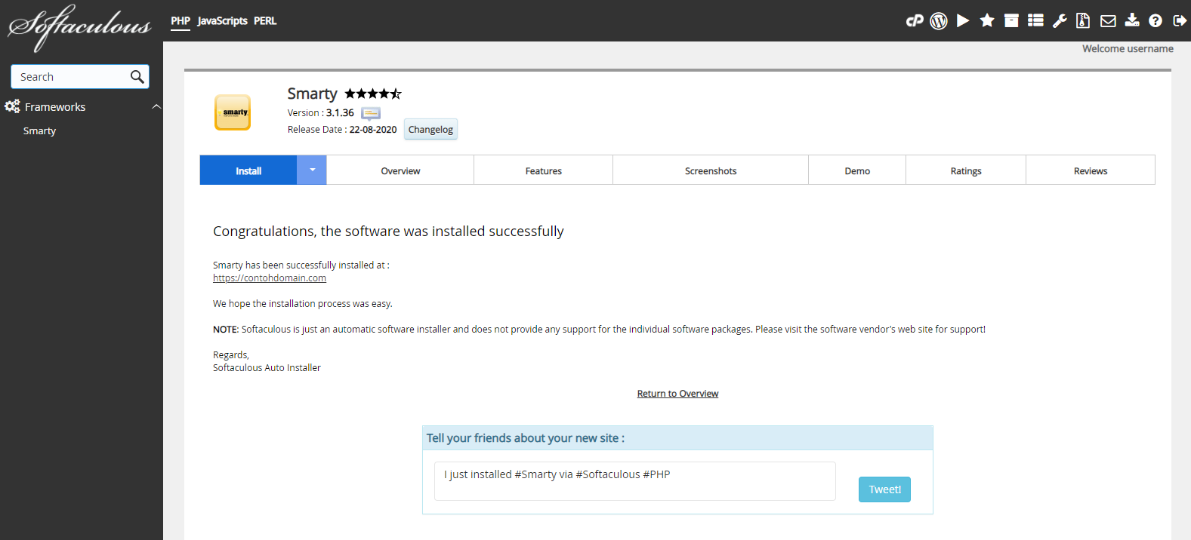1191x540 pixels.
Task: Click the Frameworks gears icon
Action: pos(12,106)
